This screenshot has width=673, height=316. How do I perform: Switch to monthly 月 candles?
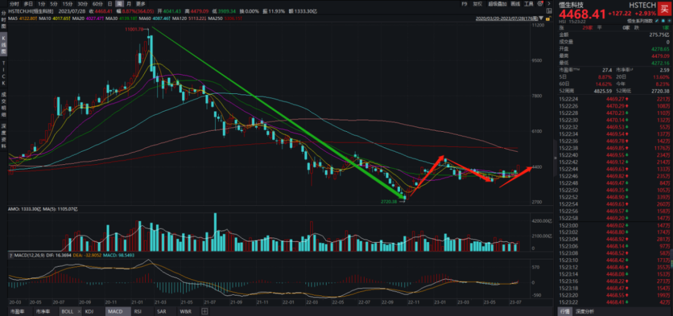(x=129, y=4)
